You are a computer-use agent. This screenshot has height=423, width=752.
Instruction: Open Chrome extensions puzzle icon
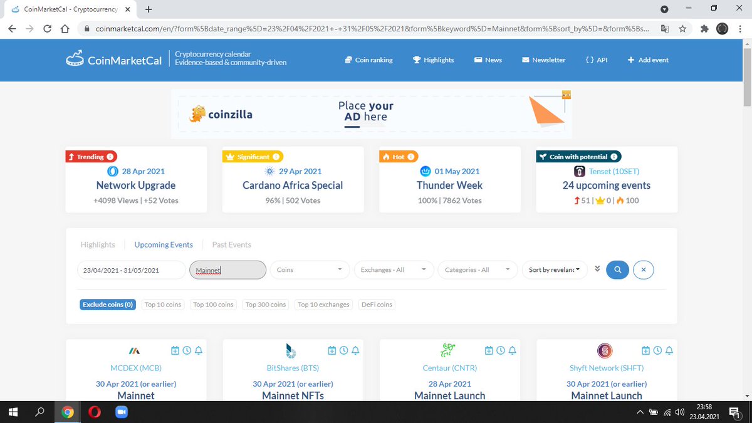coord(704,29)
